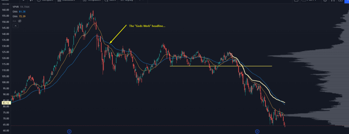Create a new Alert from the toolbar
The image size is (349, 134).
(x=110, y=1)
